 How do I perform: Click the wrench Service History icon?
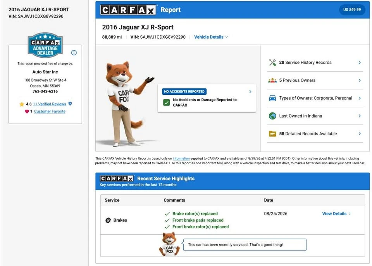pyautogui.click(x=272, y=63)
